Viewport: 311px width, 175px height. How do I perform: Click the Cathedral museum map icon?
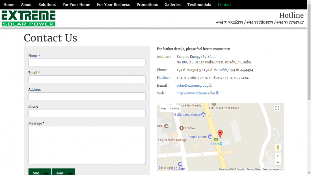click(x=166, y=126)
